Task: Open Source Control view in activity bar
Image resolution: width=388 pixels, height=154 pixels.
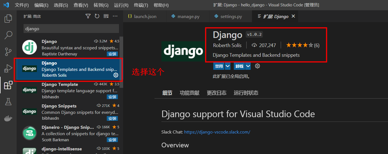Action: click(x=8, y=52)
